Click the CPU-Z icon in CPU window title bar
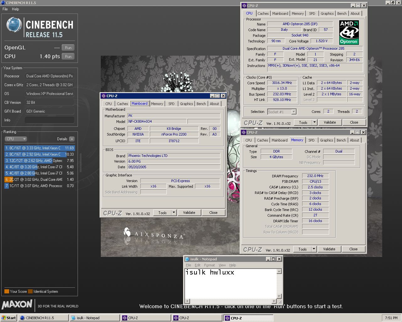The width and height of the screenshot is (402, 322). [244, 6]
